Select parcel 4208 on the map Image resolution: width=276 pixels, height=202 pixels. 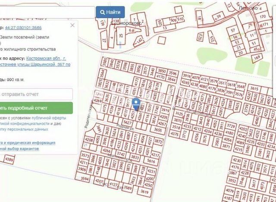pos(89,140)
